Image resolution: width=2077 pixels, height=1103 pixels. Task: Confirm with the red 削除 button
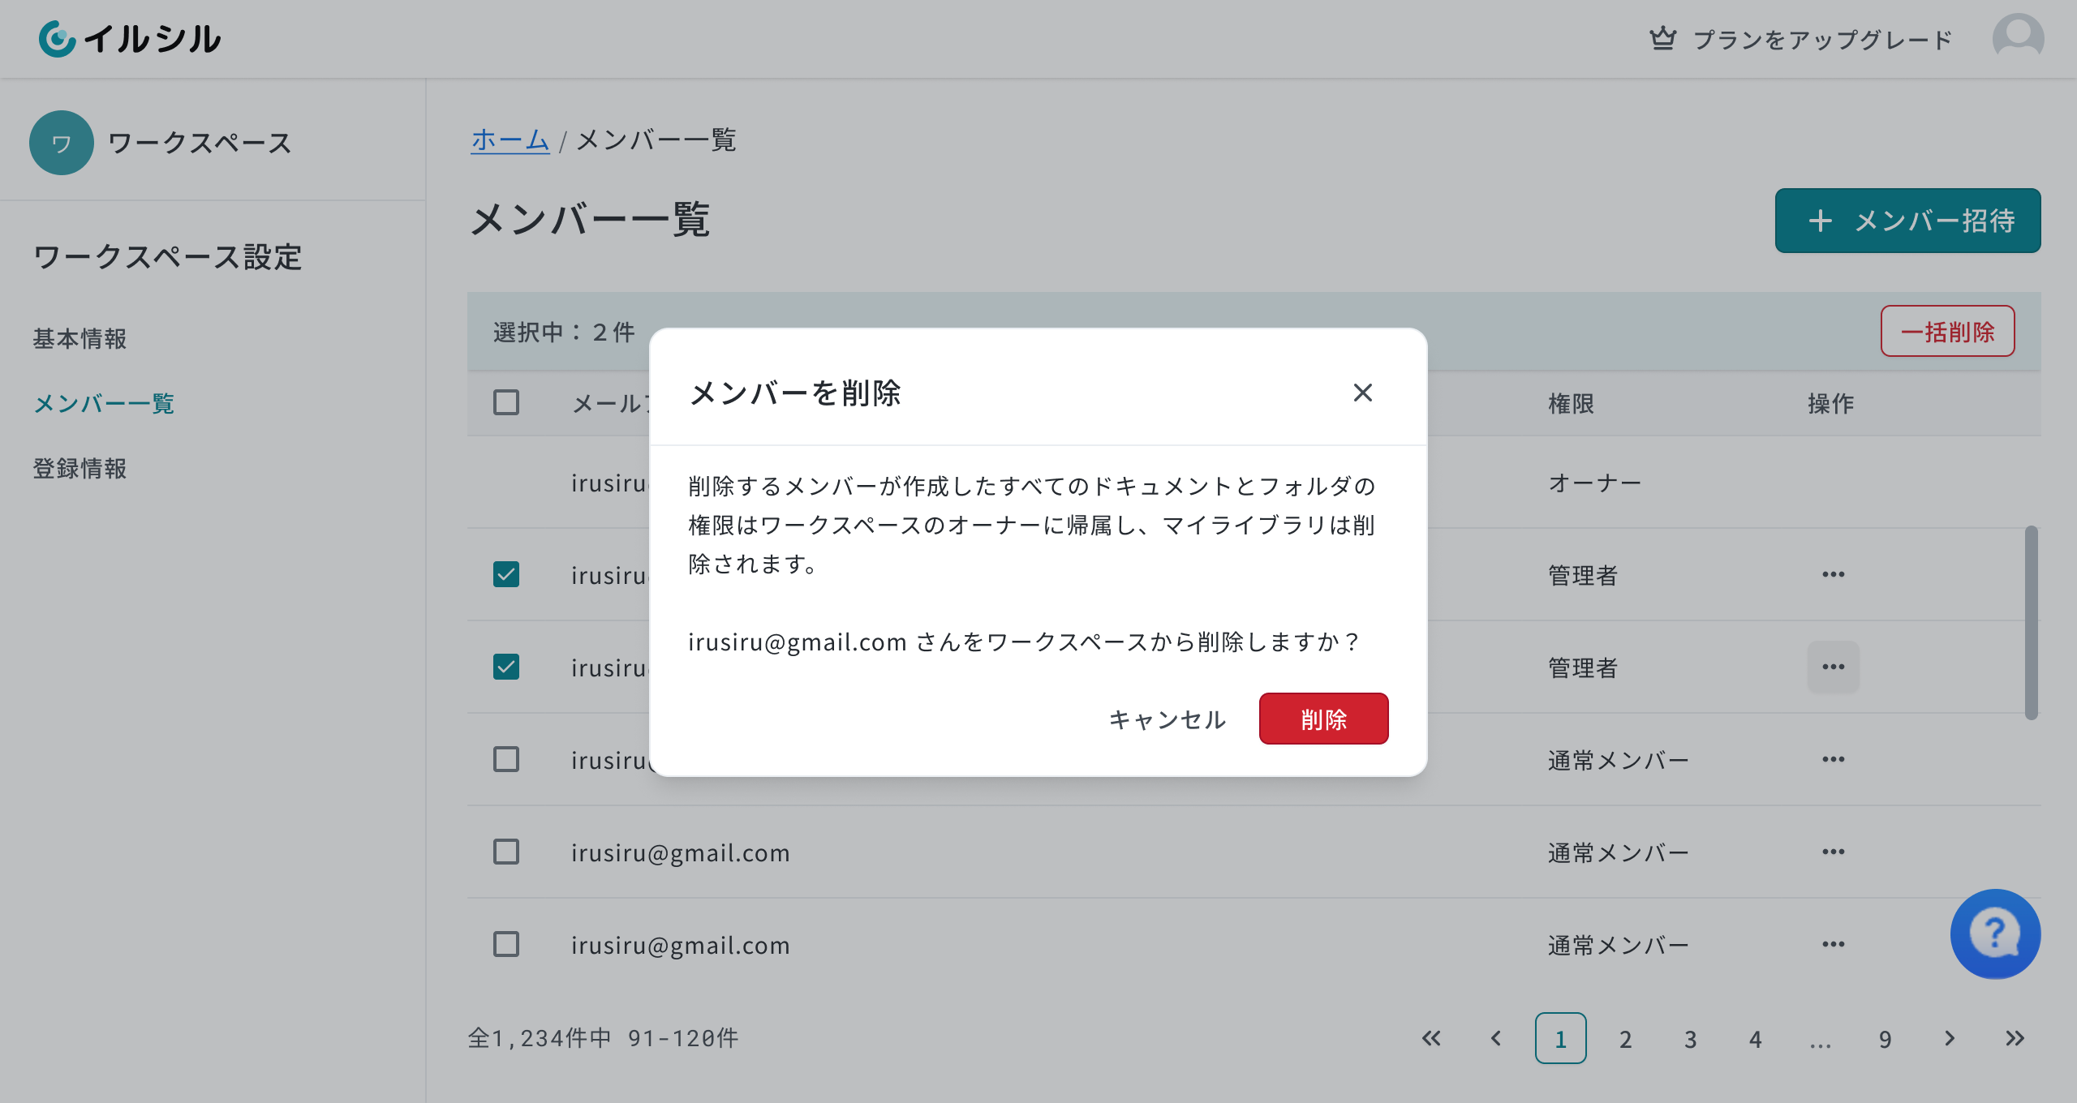coord(1324,719)
